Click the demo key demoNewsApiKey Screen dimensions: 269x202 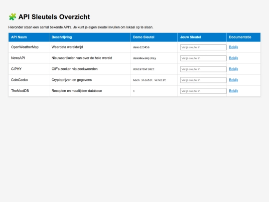coord(144,58)
